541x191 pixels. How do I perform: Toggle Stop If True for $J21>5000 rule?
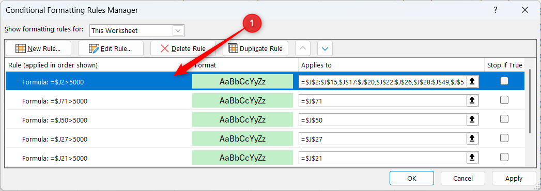[x=504, y=158]
